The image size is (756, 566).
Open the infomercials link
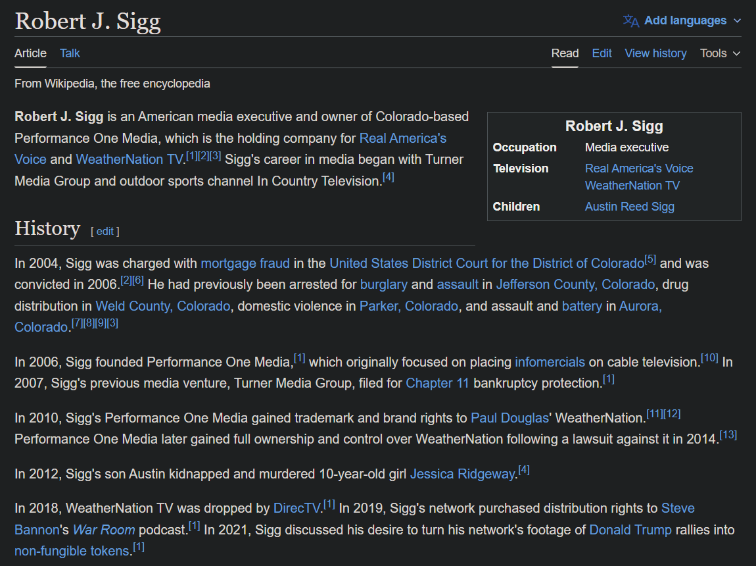pos(550,362)
